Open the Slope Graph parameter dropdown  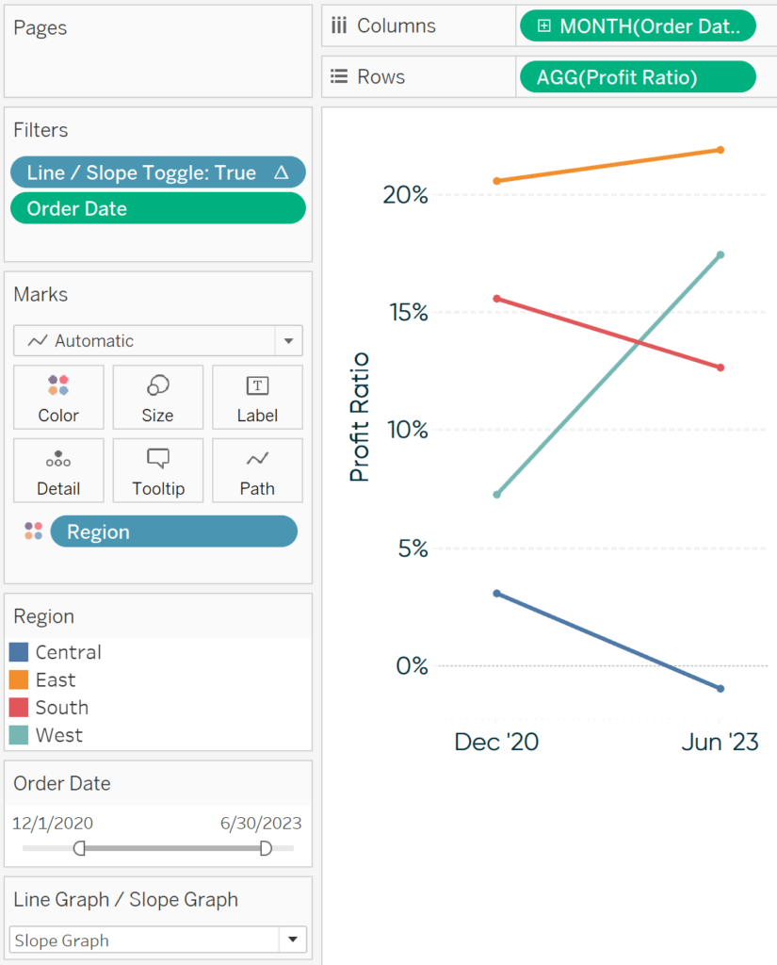293,940
